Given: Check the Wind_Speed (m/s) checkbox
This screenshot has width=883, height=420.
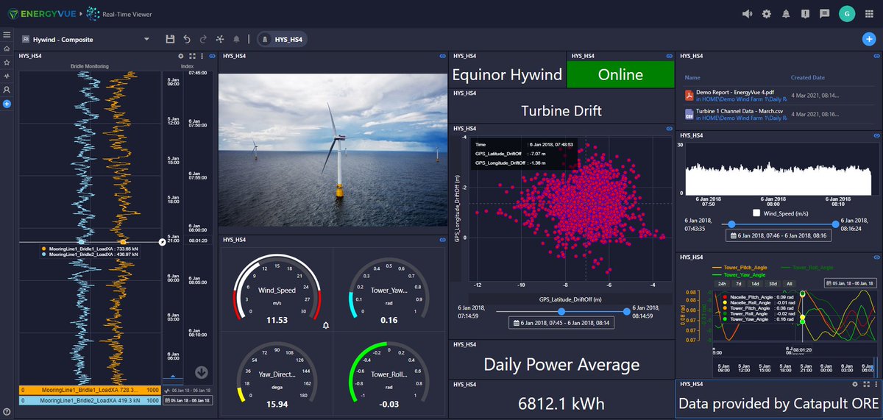Looking at the screenshot, I should pos(756,213).
